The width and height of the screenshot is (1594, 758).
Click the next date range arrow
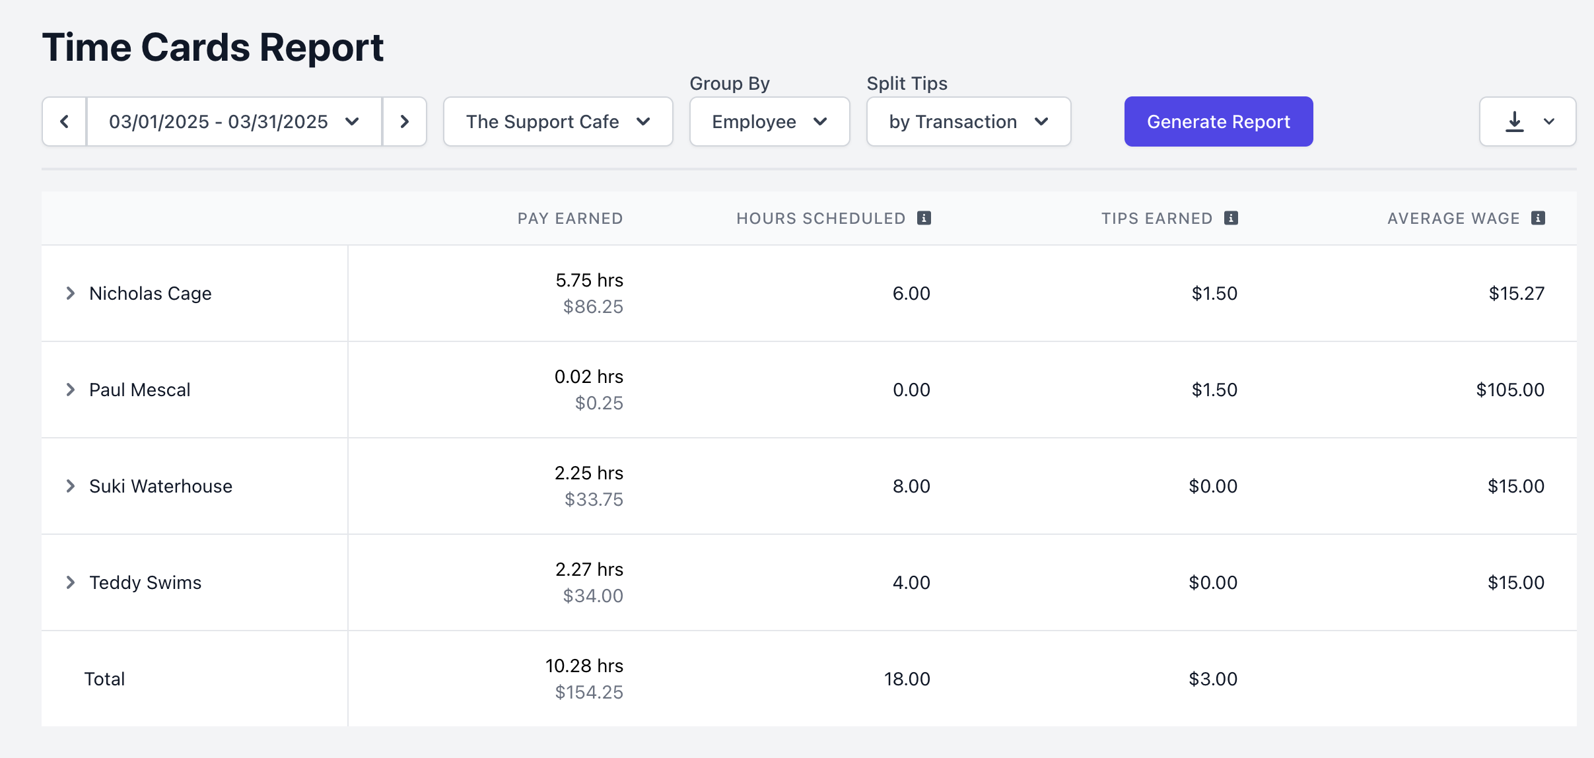[x=405, y=121]
